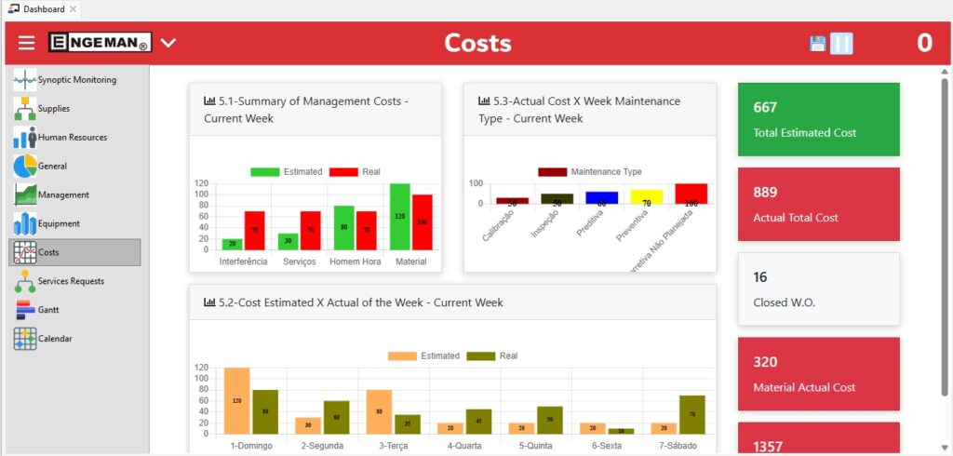The height and width of the screenshot is (456, 953).
Task: Click the Actual Total Cost card
Action: click(x=818, y=205)
